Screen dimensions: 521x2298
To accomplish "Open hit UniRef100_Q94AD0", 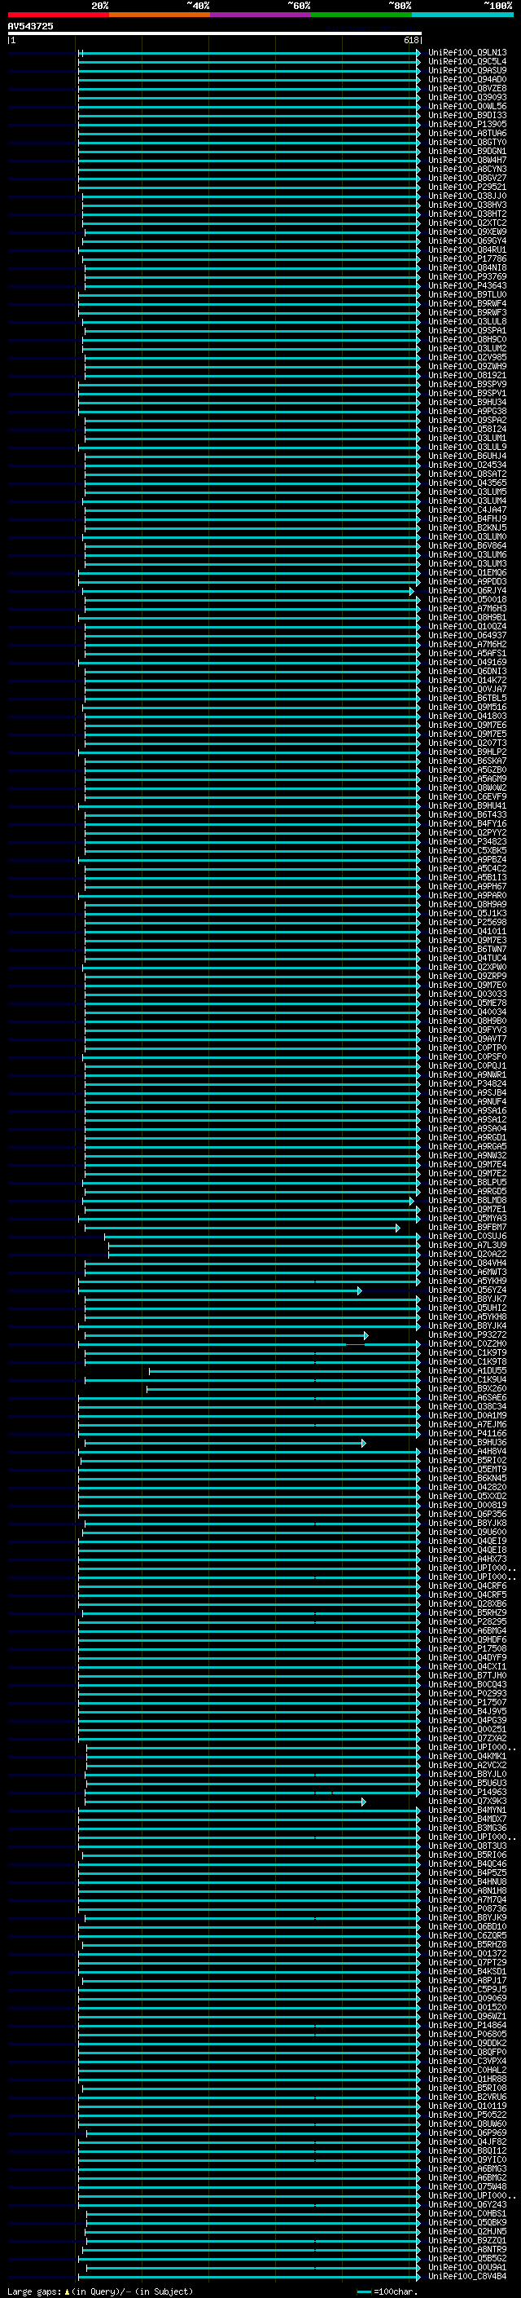I will (x=467, y=79).
